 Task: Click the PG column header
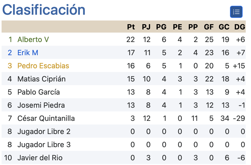tap(161, 27)
